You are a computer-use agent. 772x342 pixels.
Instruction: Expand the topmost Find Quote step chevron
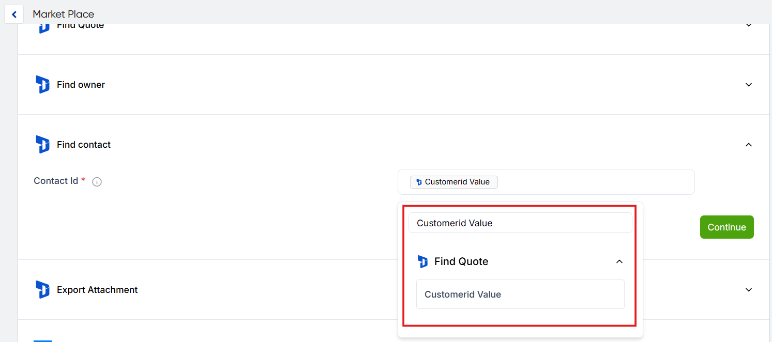(x=748, y=25)
